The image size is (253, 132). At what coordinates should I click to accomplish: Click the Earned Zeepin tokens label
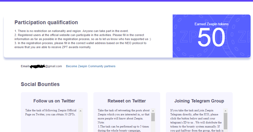click(x=211, y=24)
